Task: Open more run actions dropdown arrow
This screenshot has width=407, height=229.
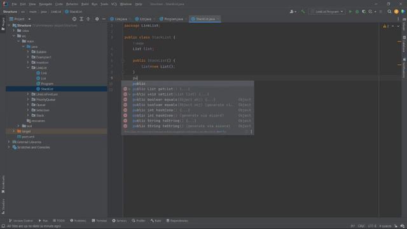Action: click(375, 11)
